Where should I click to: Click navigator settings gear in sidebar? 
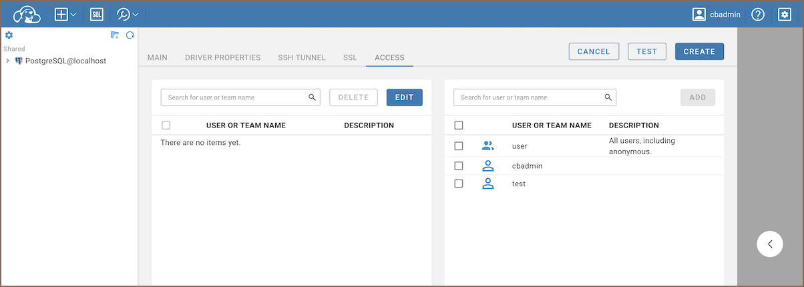[x=9, y=35]
